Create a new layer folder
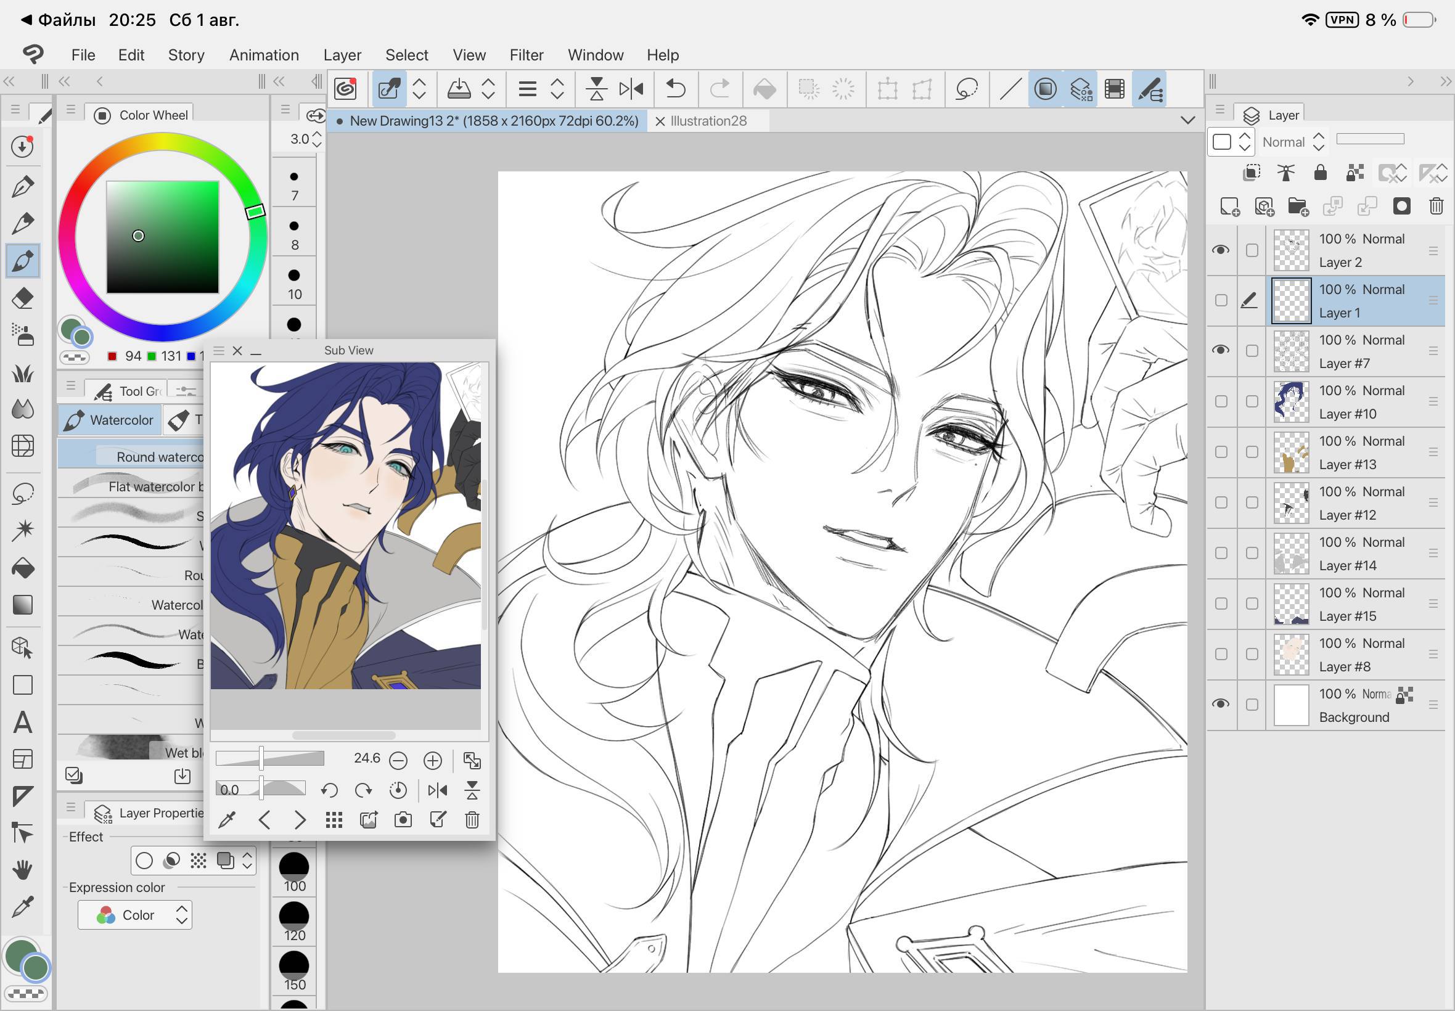This screenshot has width=1455, height=1011. point(1298,206)
